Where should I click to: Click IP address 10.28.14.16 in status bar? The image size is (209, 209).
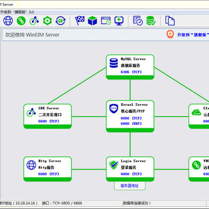[26, 203]
